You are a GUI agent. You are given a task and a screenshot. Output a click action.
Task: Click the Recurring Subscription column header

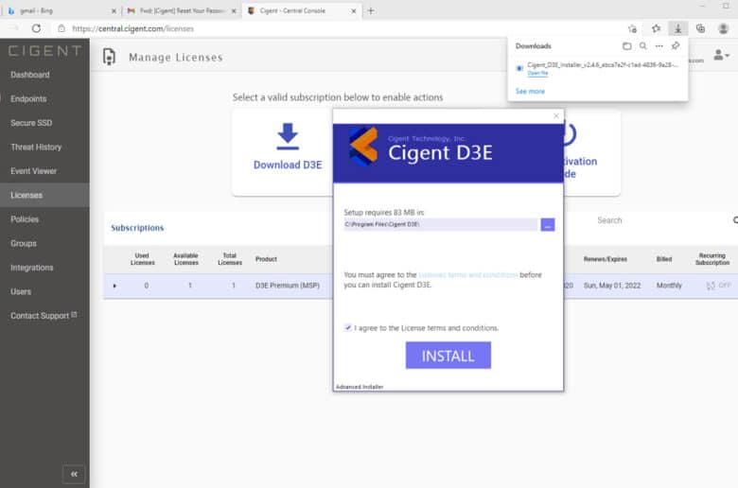(712, 259)
